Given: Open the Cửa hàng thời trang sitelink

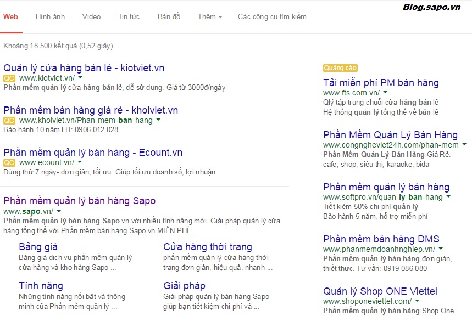Looking at the screenshot, I should pos(207,247).
